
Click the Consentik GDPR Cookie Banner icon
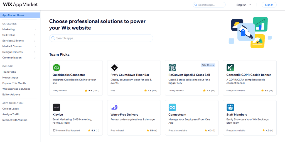pyautogui.click(x=230, y=68)
